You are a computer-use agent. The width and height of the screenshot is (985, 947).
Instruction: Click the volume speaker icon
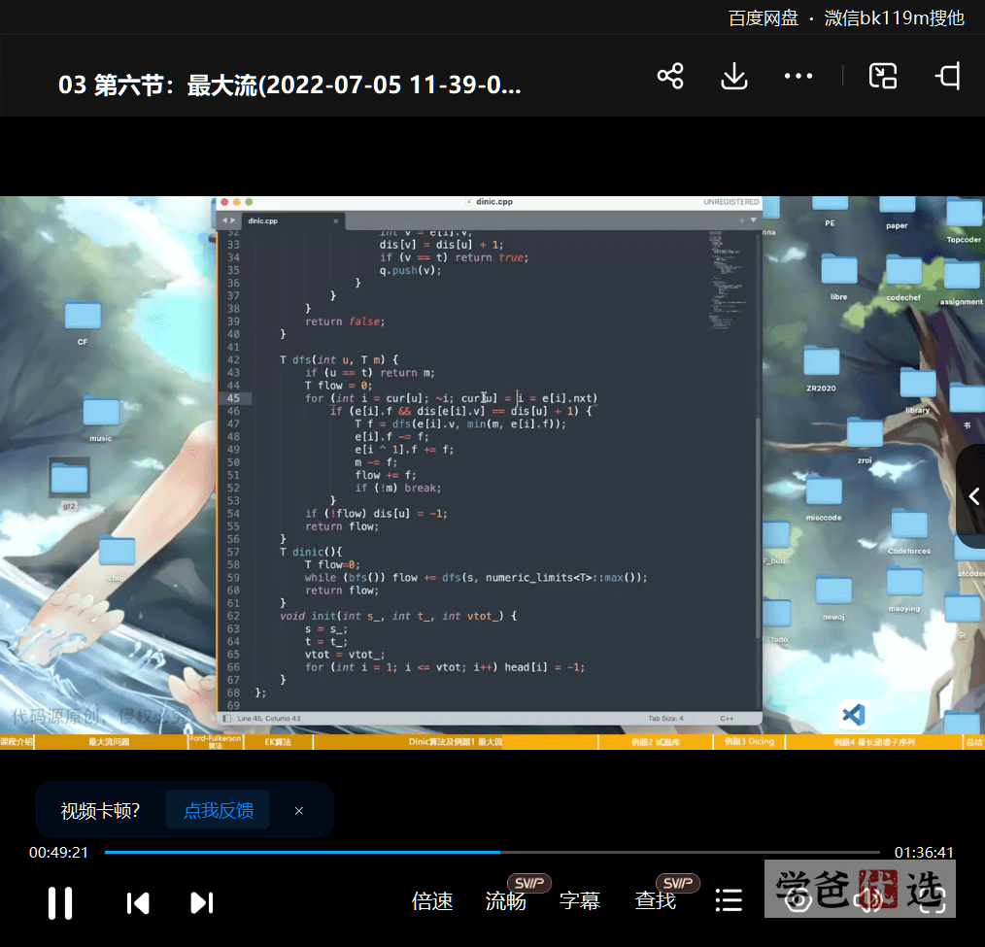pos(869,900)
